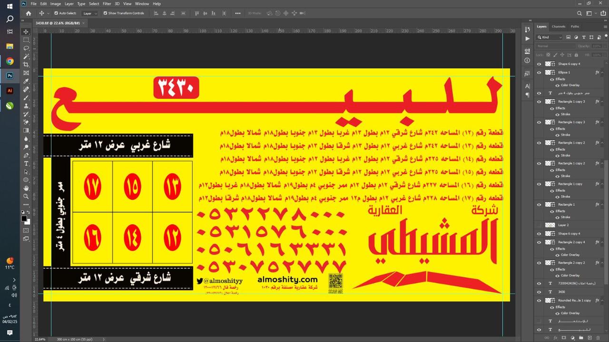Image resolution: width=609 pixels, height=342 pixels.
Task: Enable Show Transform Controls checkbox
Action: 105,13
